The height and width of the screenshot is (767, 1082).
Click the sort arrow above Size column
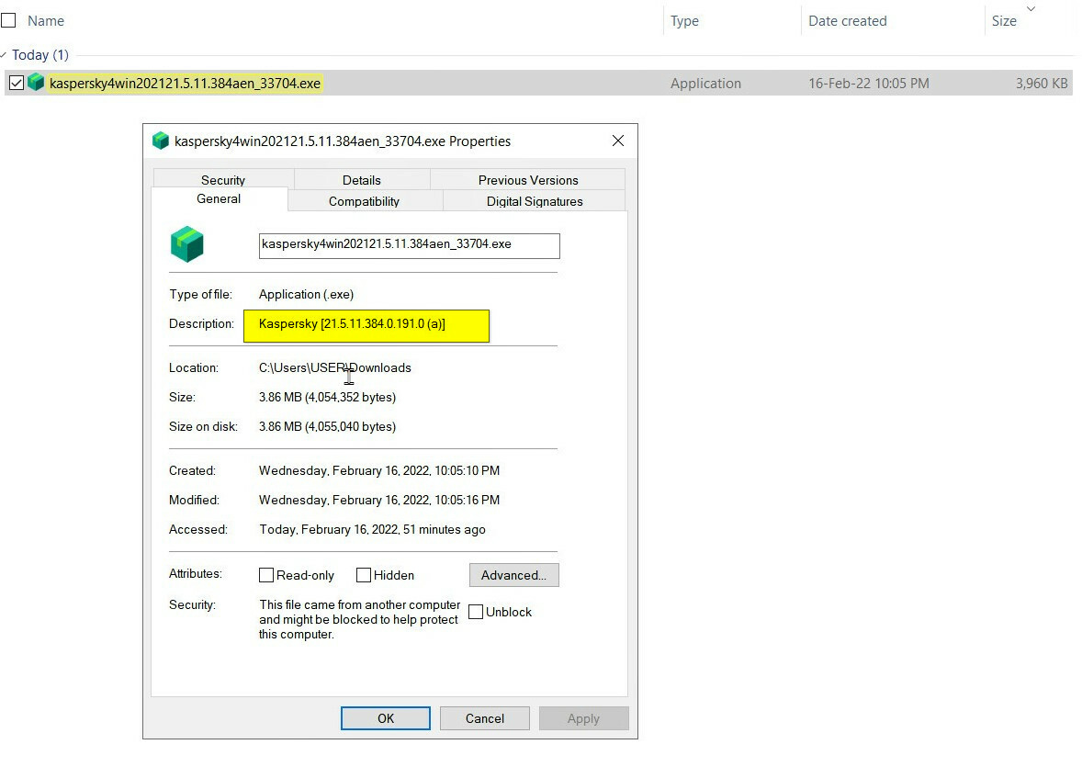point(1031,9)
